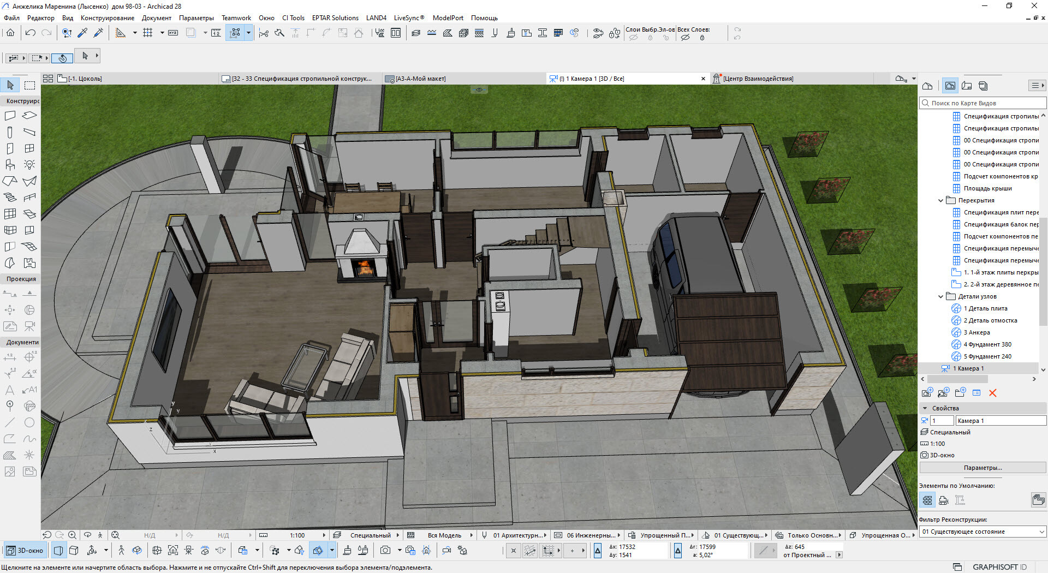The image size is (1048, 573).
Task: Collapse the Детали узлов folder
Action: [940, 296]
